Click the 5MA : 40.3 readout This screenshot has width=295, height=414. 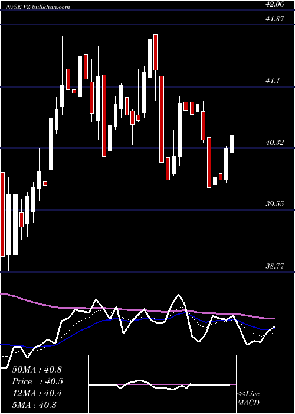coord(34,405)
